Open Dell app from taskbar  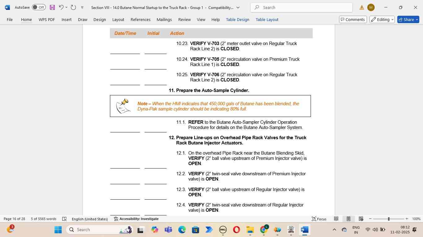pos(223,230)
